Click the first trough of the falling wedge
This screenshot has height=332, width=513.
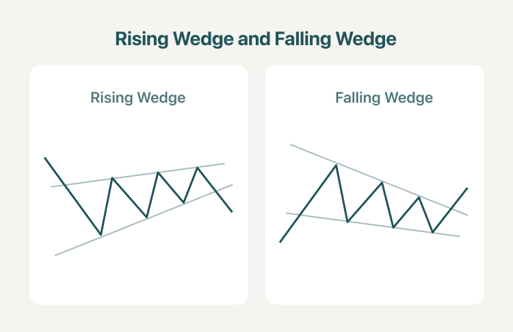pyautogui.click(x=347, y=222)
